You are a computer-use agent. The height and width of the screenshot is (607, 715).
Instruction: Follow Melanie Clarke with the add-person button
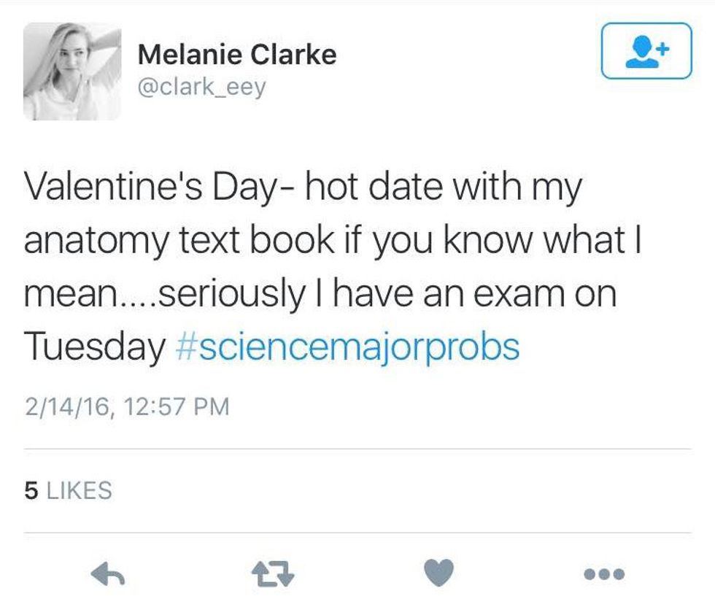(646, 50)
